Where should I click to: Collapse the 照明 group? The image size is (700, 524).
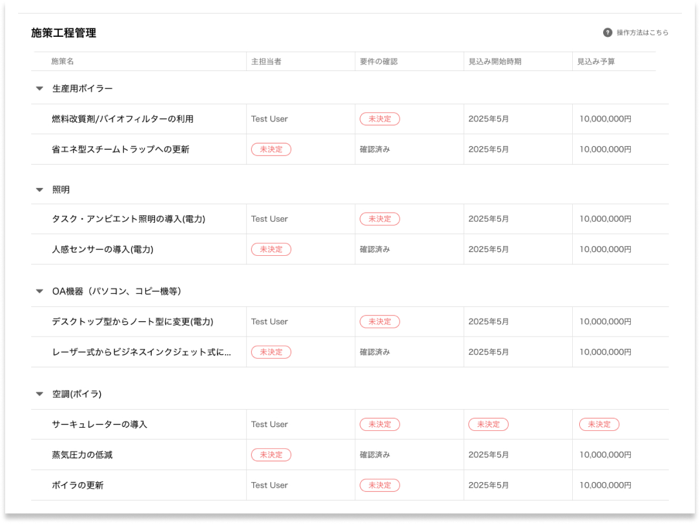[x=39, y=190]
